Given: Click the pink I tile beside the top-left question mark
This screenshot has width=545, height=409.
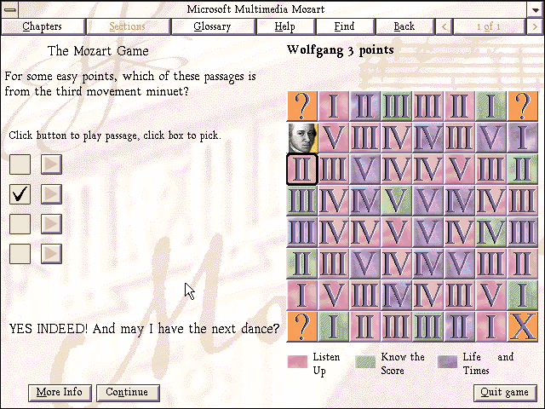Looking at the screenshot, I should point(333,106).
